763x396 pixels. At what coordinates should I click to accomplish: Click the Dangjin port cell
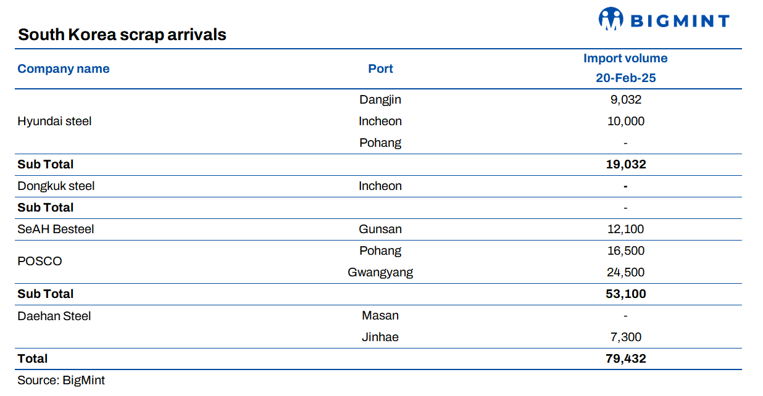tap(380, 99)
